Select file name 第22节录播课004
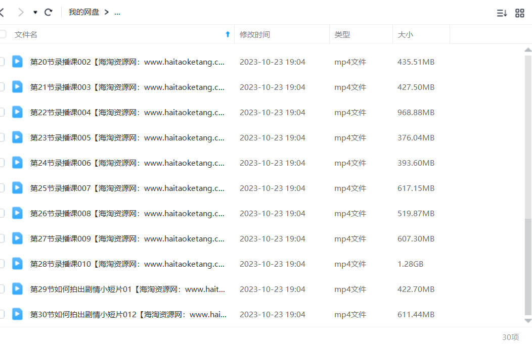This screenshot has height=344, width=532. [x=127, y=113]
